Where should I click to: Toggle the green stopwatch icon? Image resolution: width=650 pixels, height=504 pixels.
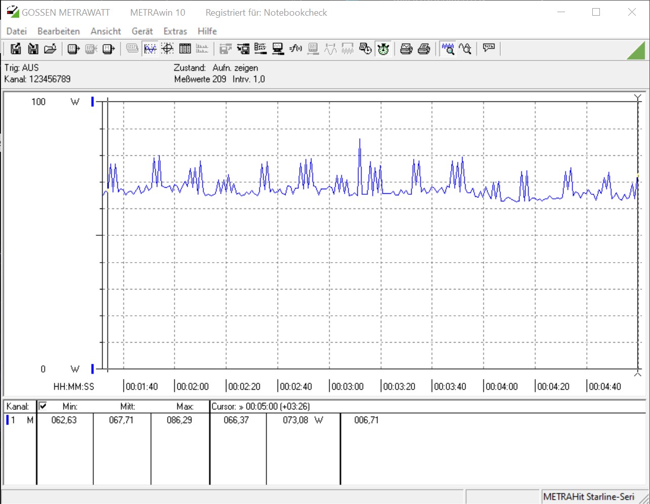(x=383, y=49)
